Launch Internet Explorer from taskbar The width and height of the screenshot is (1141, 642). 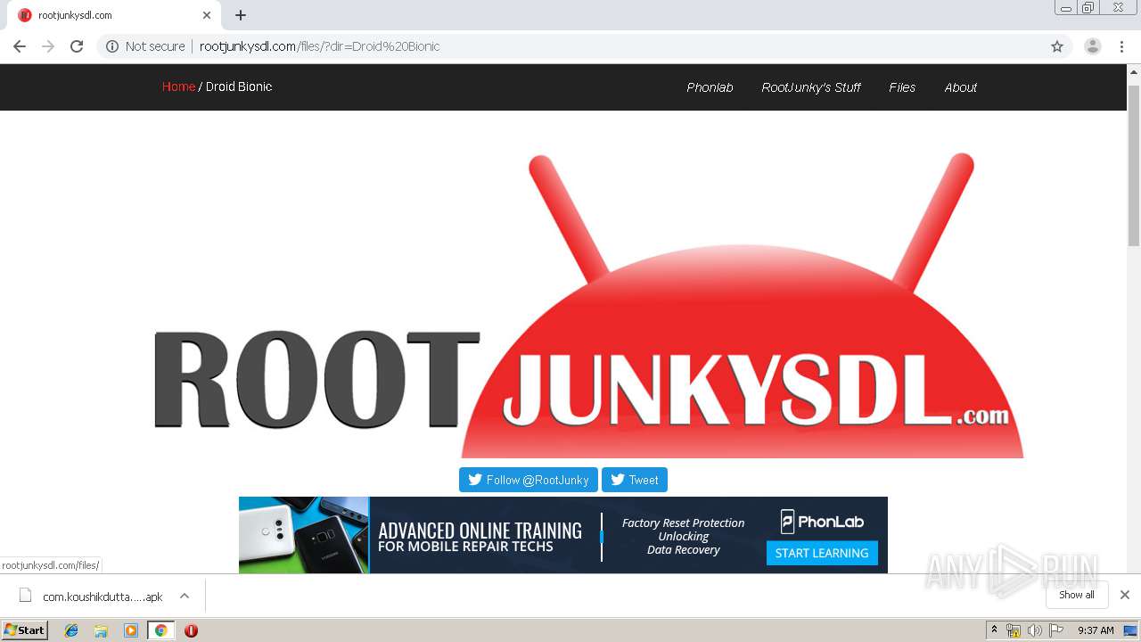click(x=71, y=630)
